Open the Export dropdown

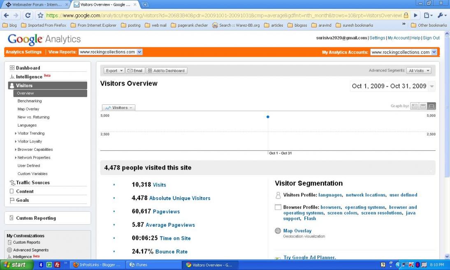click(114, 71)
